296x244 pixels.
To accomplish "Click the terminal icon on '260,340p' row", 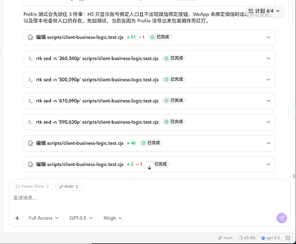I will (30, 59).
